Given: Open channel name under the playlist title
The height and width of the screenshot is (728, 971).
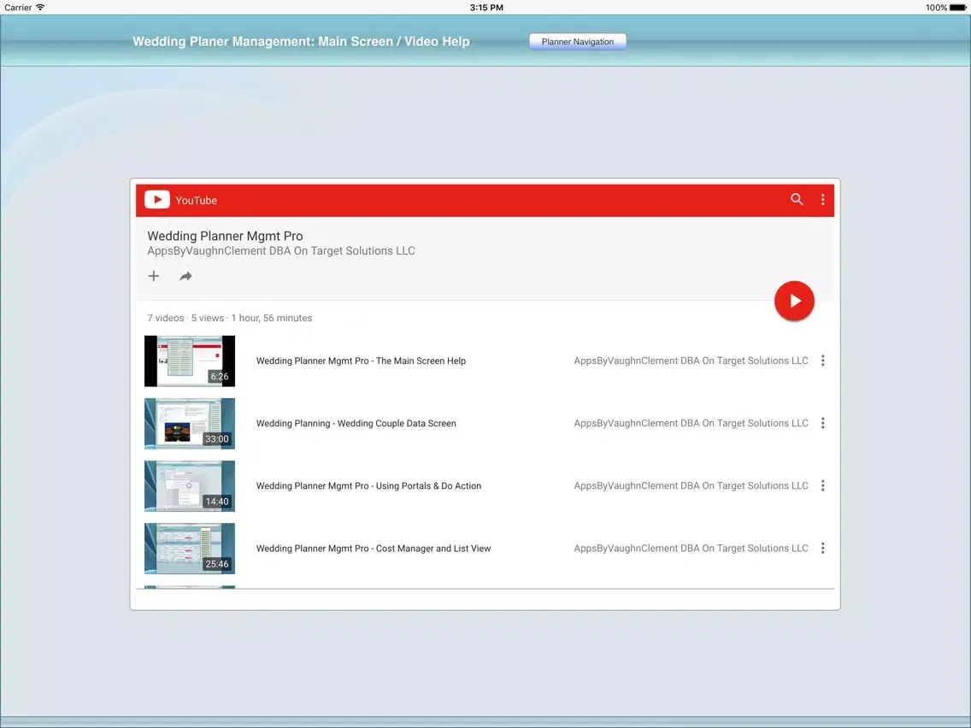Looking at the screenshot, I should (x=281, y=250).
